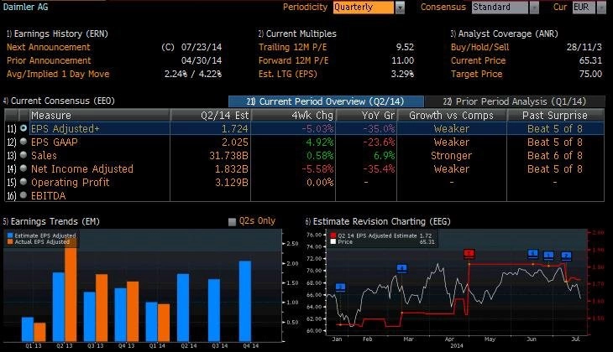The width and height of the screenshot is (613, 352).
Task: Click the orange Q3 13 actual bar
Action: coord(102,308)
